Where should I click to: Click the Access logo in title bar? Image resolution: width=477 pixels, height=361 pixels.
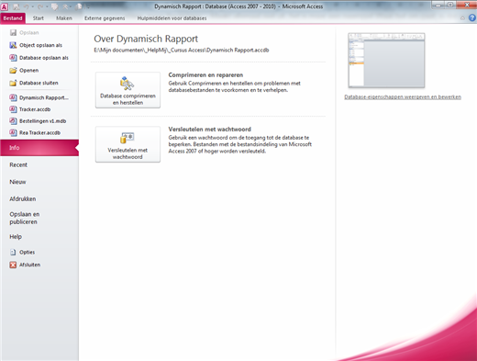coord(5,6)
